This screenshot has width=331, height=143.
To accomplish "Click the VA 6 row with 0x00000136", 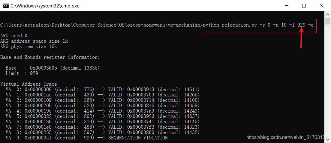I will [103, 122].
